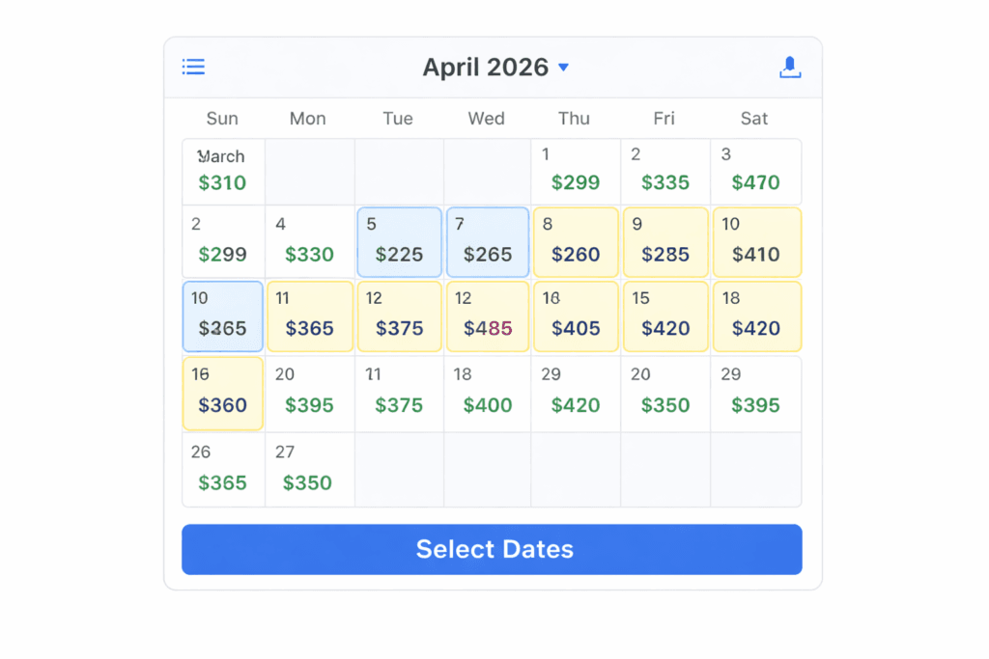Open the April 2026 month dropdown
Image resolution: width=989 pixels, height=659 pixels.
[563, 68]
